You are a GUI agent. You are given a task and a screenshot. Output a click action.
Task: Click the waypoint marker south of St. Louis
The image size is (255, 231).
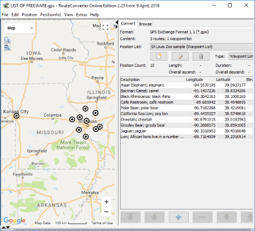coord(86,136)
